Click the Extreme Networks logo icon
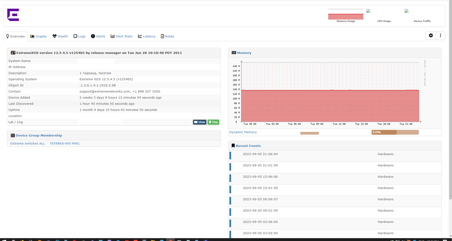 (13, 15)
